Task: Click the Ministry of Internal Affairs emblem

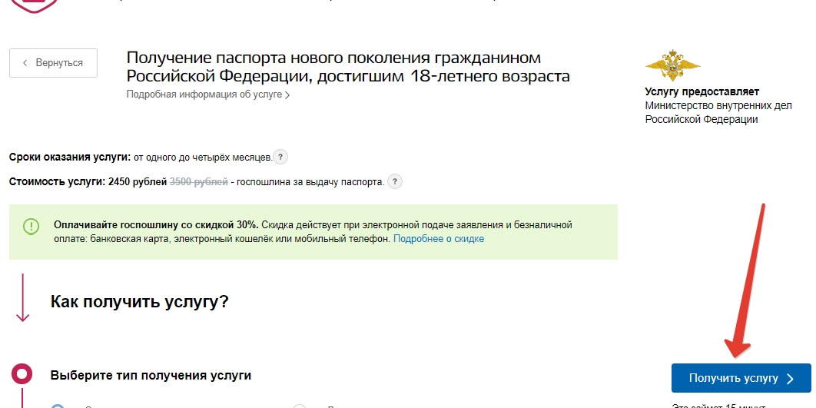Action: point(667,67)
